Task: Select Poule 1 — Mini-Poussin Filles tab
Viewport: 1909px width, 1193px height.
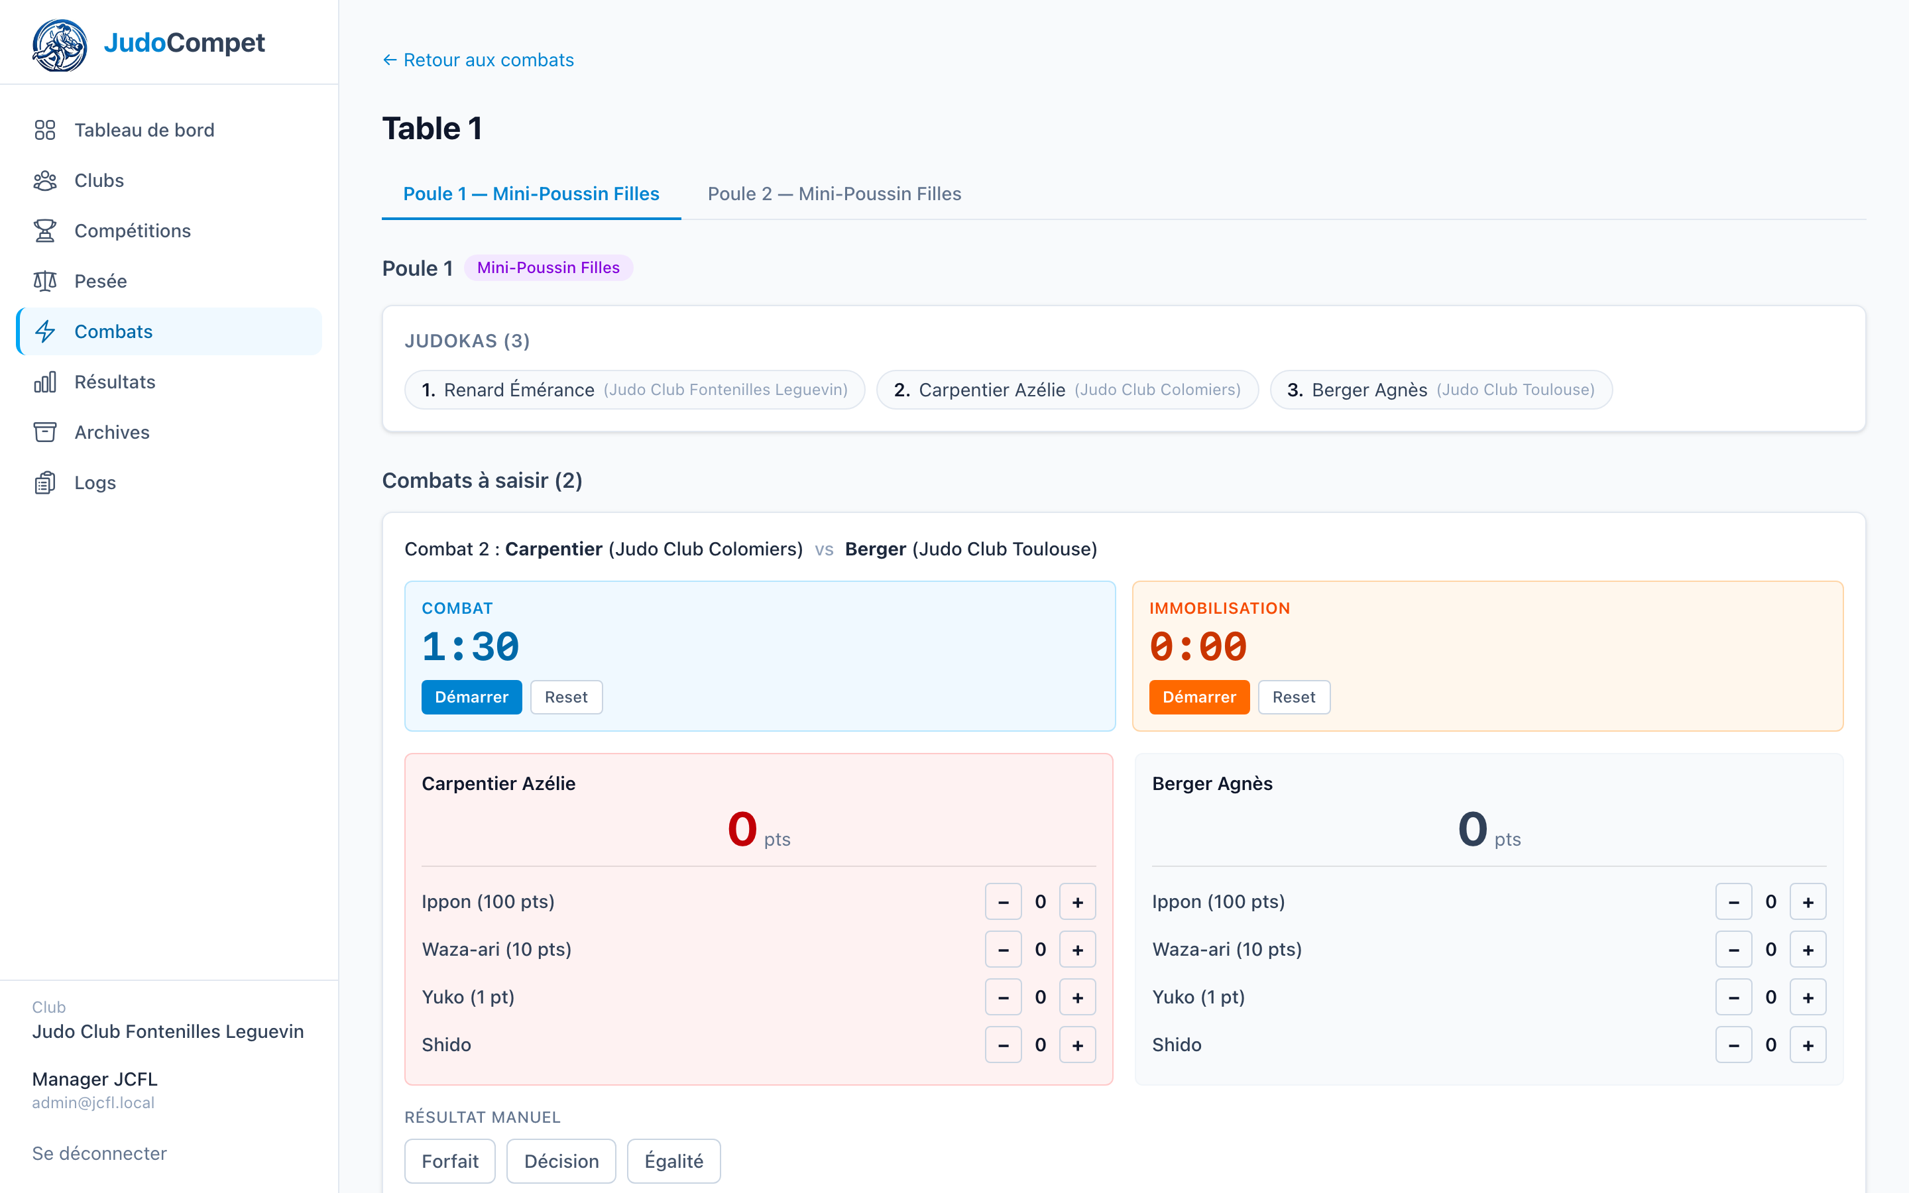Action: [531, 194]
